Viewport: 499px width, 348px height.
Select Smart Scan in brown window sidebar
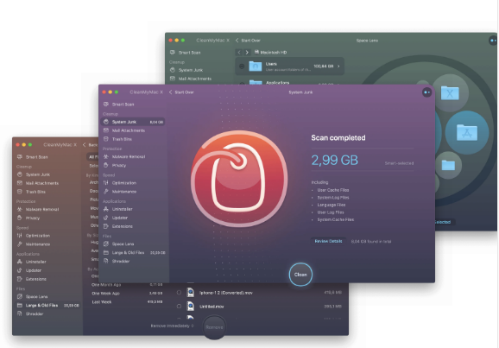(32, 157)
